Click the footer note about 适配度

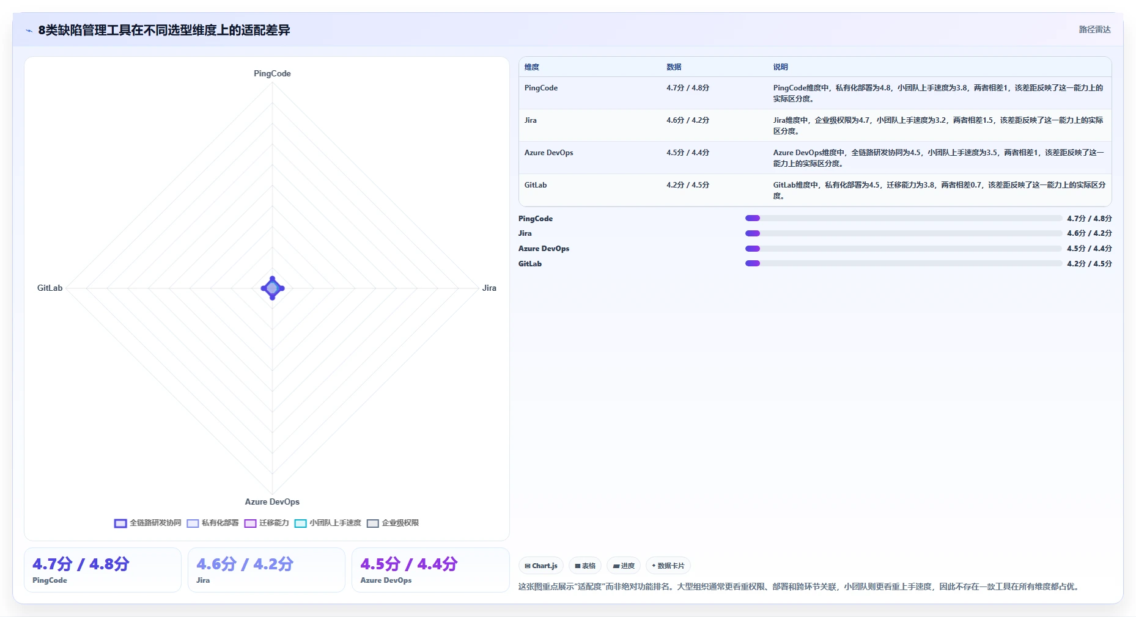[800, 586]
